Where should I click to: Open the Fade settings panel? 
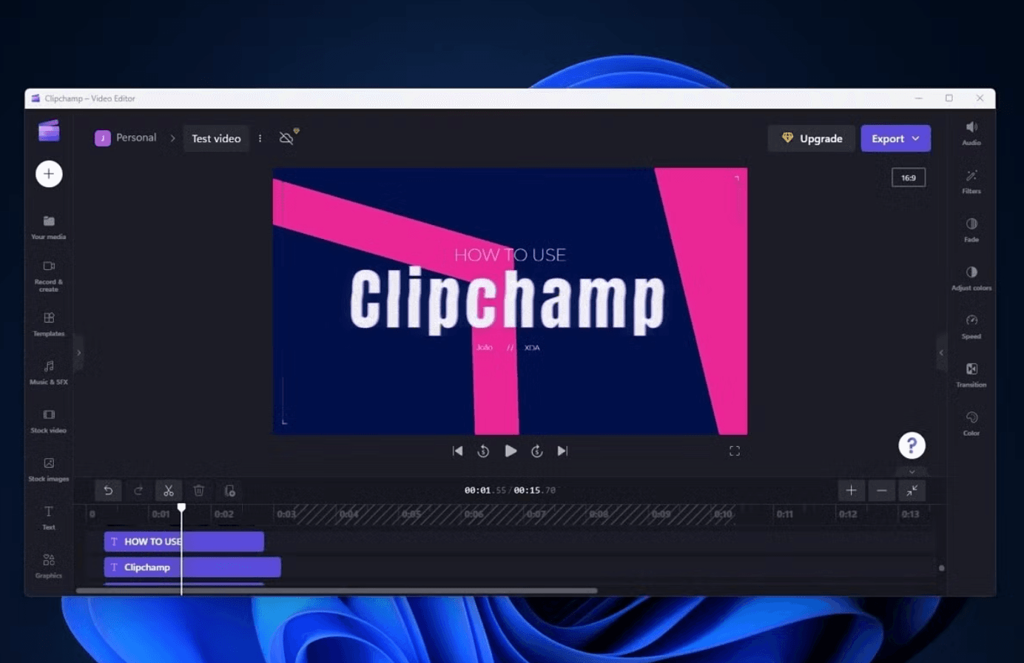point(971,230)
